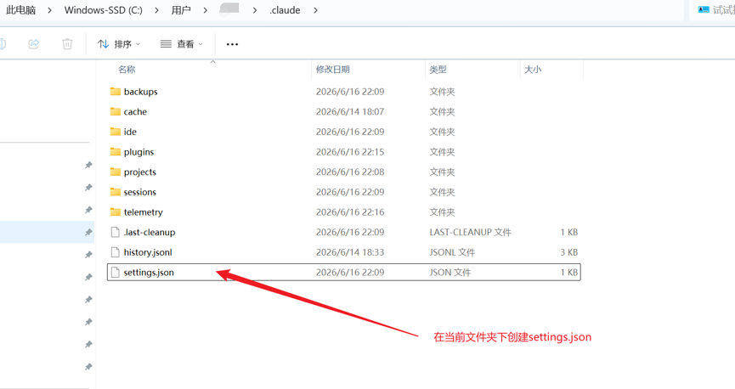This screenshot has width=735, height=389.
Task: Select the history.jsonl file name
Action: (148, 252)
